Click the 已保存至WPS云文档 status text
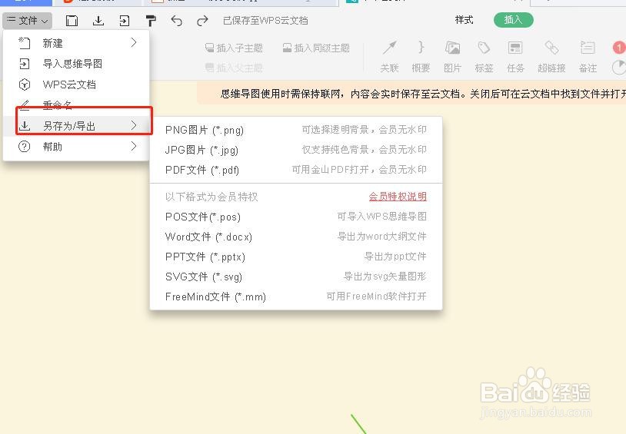Screen dimensions: 626x434 tap(265, 20)
